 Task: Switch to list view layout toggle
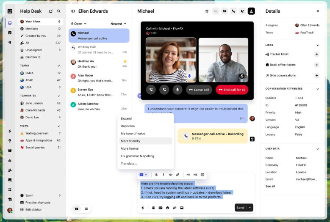(86, 208)
